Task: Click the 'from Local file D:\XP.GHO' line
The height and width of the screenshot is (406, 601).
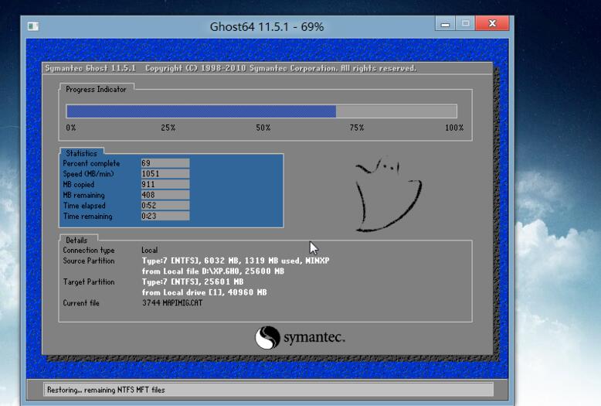Action: click(212, 271)
